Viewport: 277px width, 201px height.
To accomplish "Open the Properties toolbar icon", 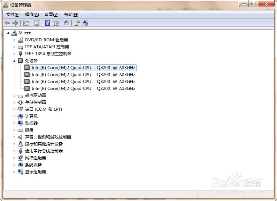I will point(37,23).
